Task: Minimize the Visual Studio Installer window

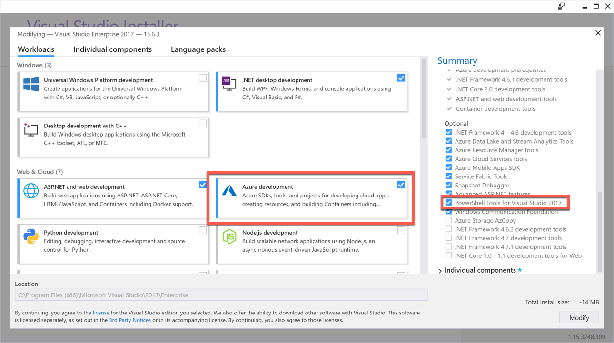Action: [x=584, y=7]
